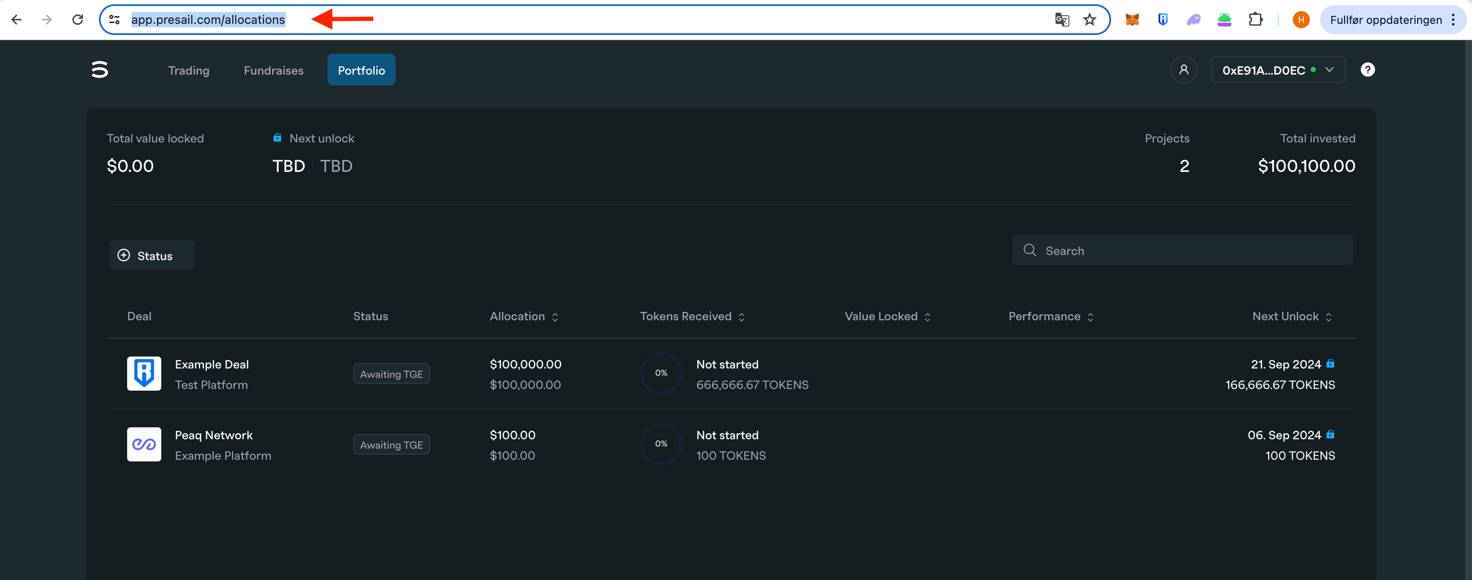Open the Trading tab
The width and height of the screenshot is (1472, 580).
(189, 70)
